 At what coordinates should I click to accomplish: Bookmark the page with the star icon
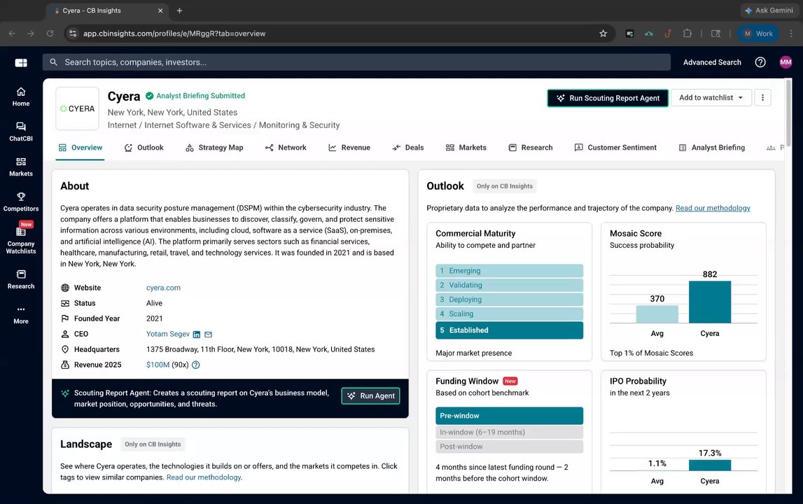pos(603,34)
